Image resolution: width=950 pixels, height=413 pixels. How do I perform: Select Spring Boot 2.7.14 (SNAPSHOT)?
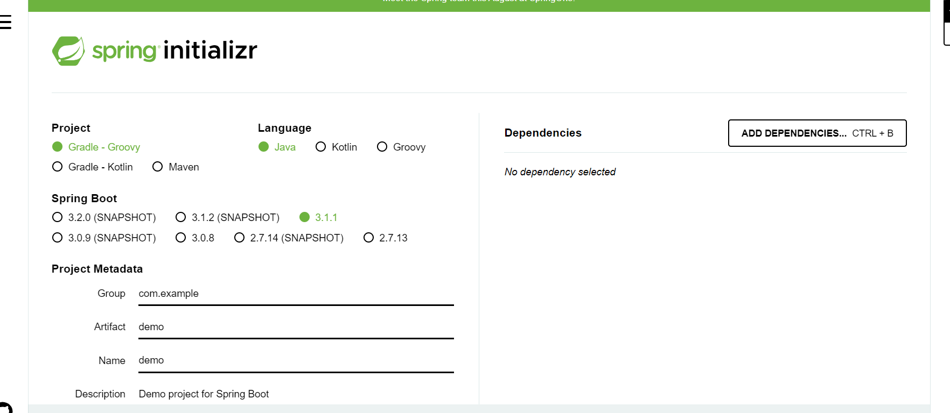[x=289, y=238]
